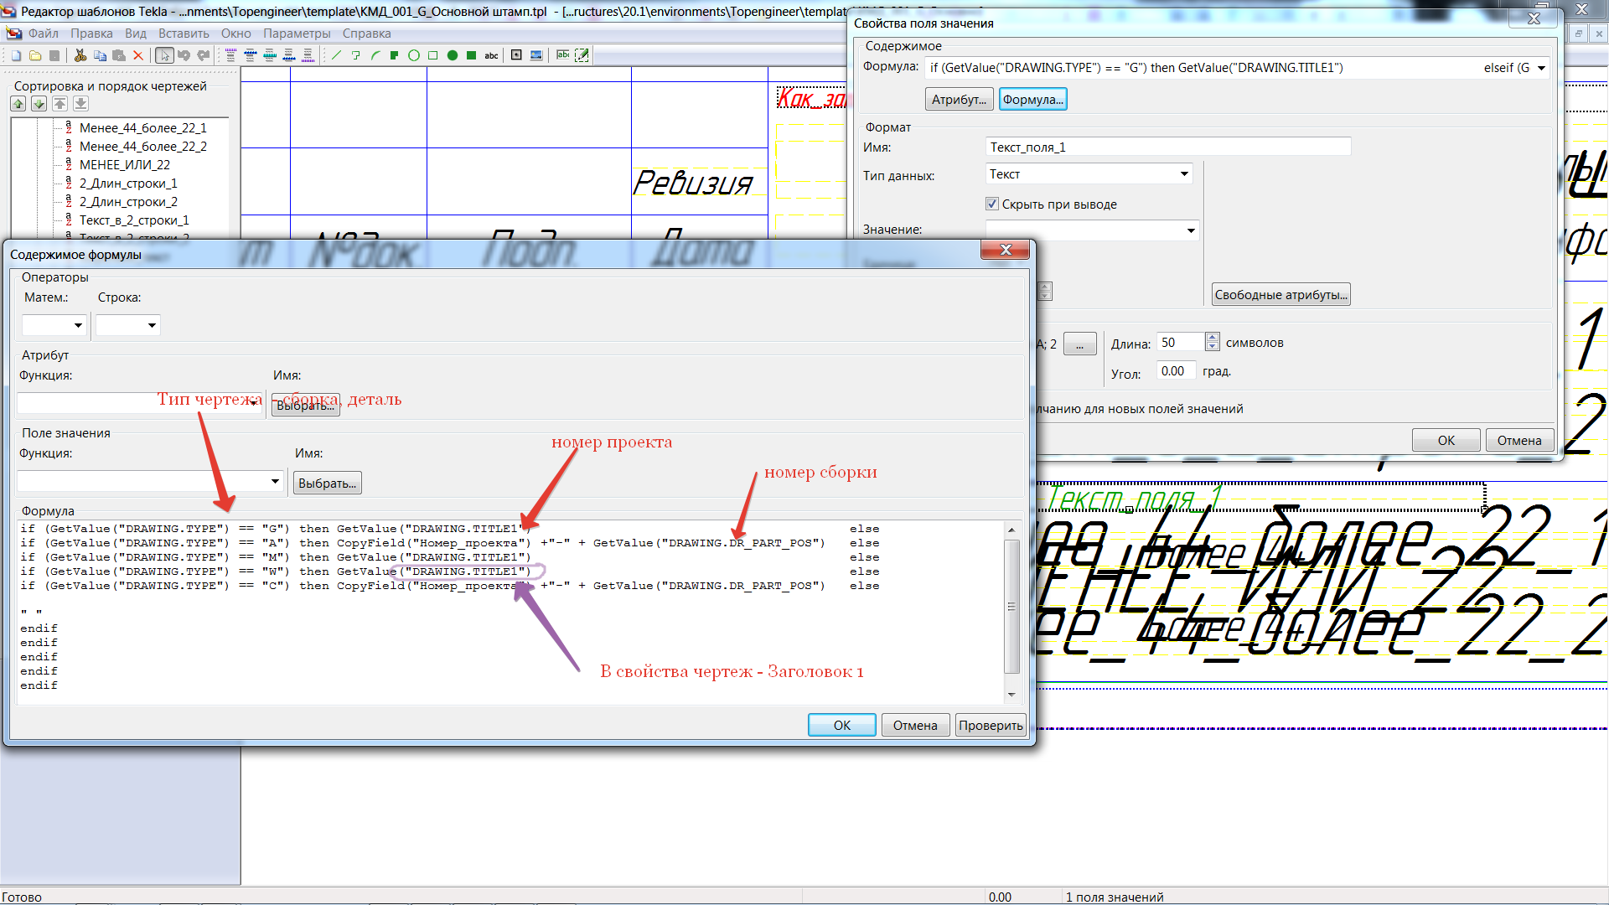Open existing template folder icon
Screen dimensions: 1609x905
tap(35, 55)
